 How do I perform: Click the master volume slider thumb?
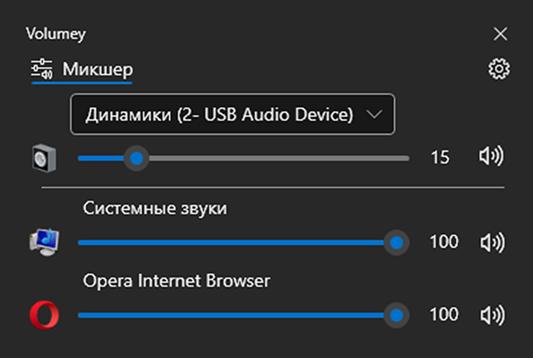135,157
